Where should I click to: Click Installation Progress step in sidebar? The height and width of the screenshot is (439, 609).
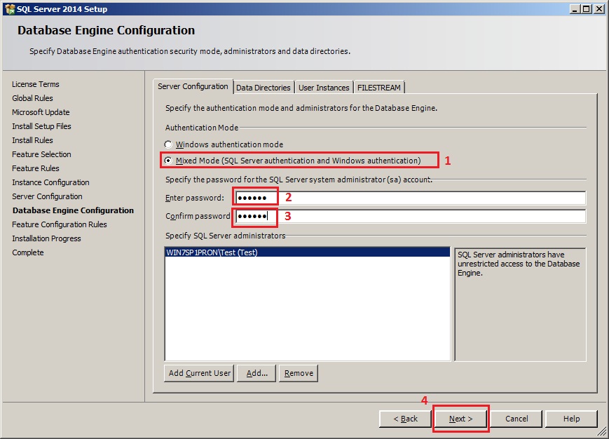point(47,238)
